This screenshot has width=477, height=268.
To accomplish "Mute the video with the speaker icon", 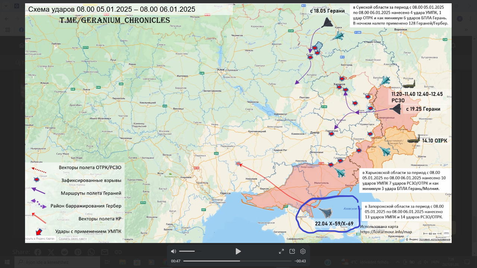I will click(x=173, y=251).
